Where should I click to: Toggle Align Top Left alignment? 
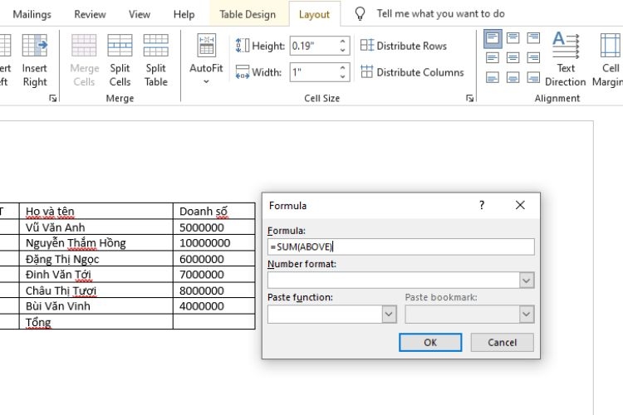tap(493, 38)
